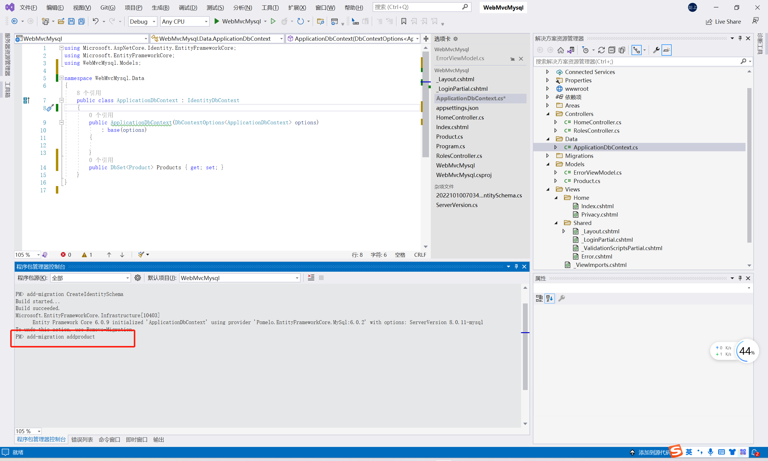Click Solution Explorer refresh icon
Screen dimensions: 768x461
601,50
